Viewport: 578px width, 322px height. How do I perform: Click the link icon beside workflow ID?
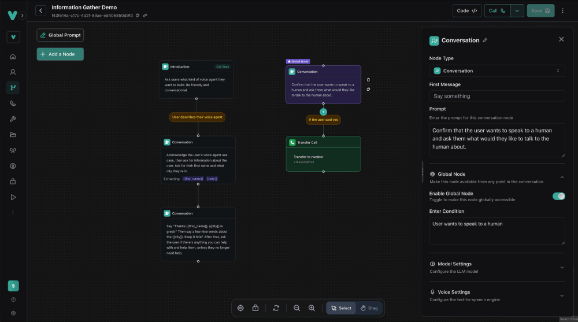tap(145, 16)
